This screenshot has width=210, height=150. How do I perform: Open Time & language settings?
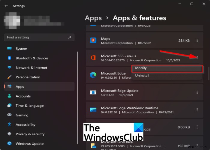[x=39, y=106]
